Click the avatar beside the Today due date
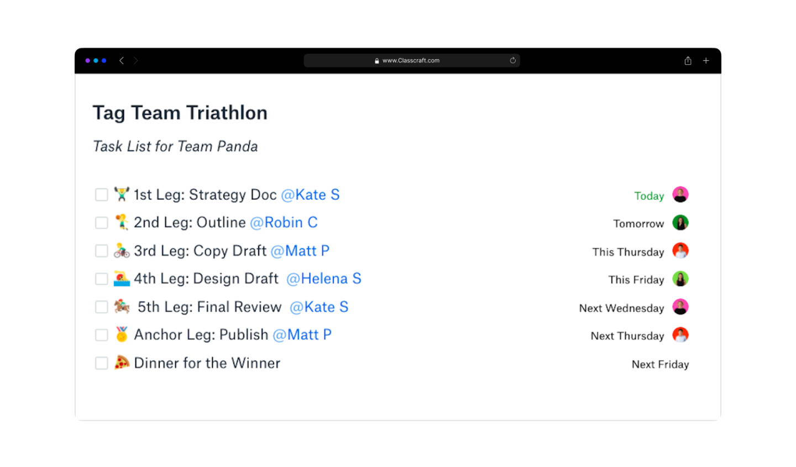Viewport: 796px width, 467px height. coord(680,195)
